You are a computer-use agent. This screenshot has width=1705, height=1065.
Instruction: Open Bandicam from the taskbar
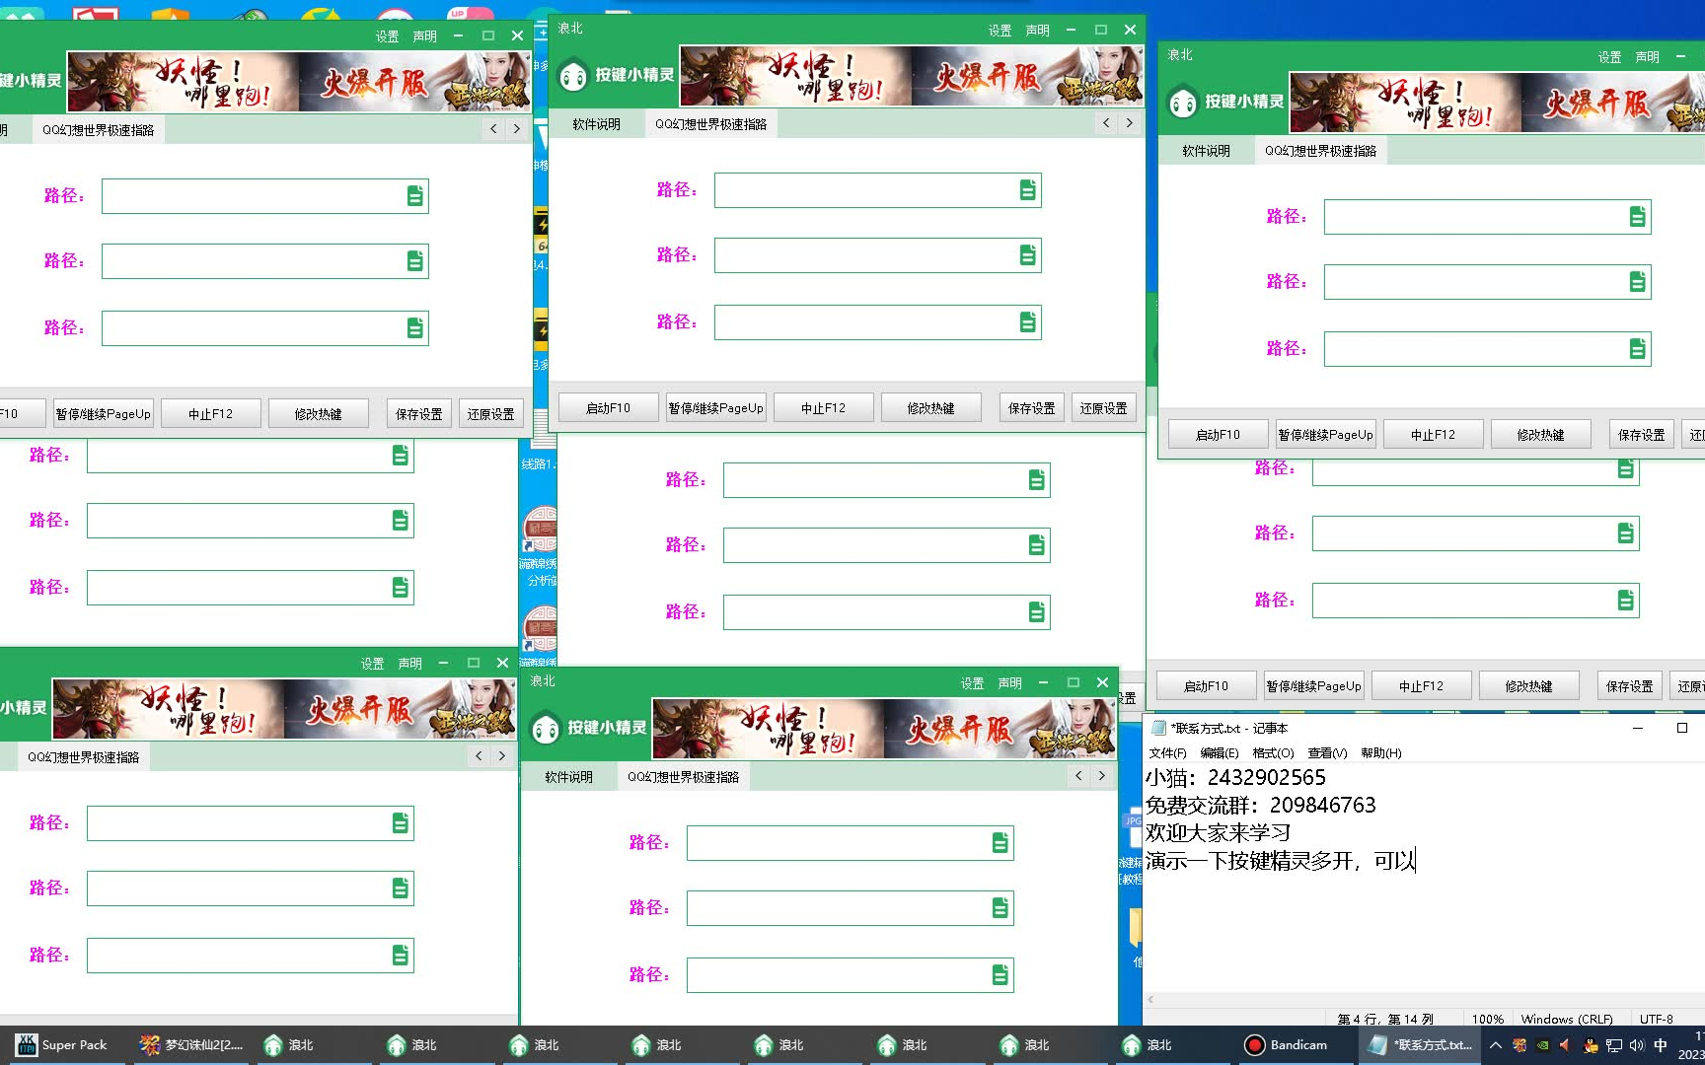(x=1288, y=1045)
